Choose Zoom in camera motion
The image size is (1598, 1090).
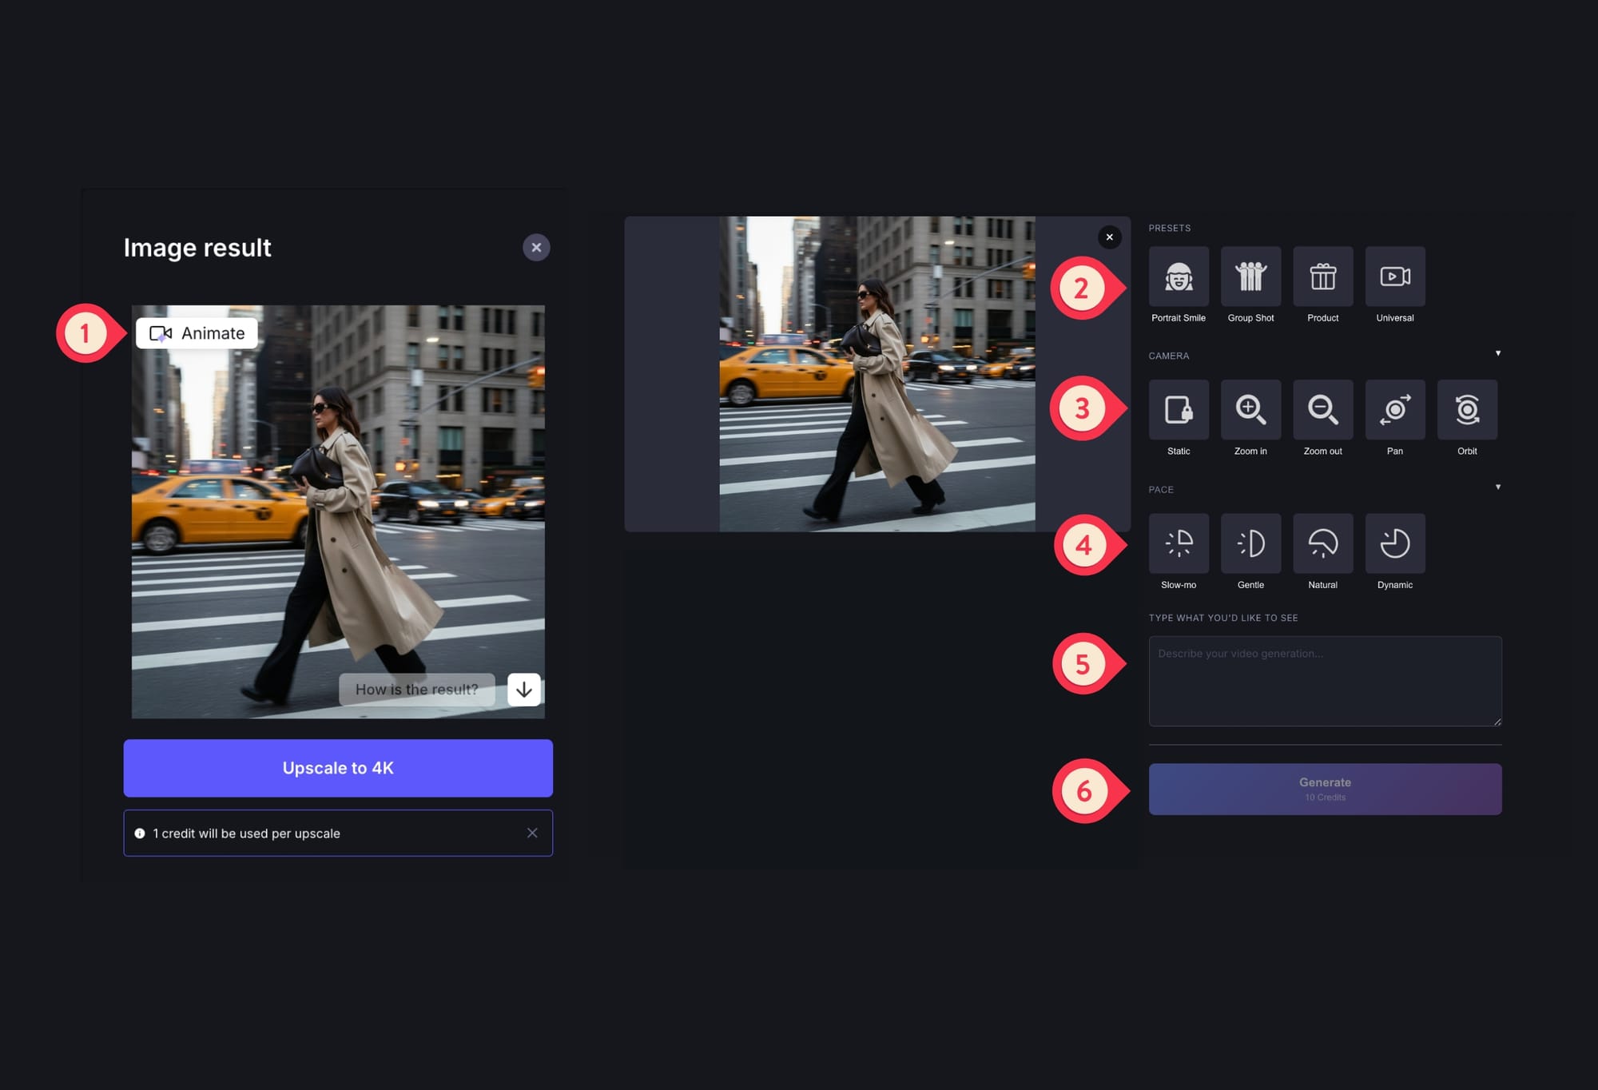pos(1250,410)
